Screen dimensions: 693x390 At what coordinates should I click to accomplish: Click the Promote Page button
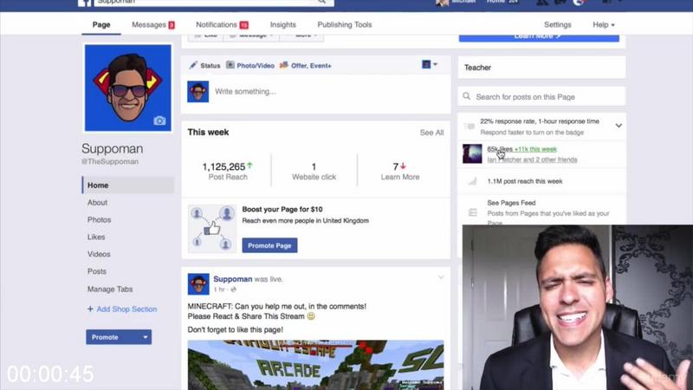coord(269,245)
